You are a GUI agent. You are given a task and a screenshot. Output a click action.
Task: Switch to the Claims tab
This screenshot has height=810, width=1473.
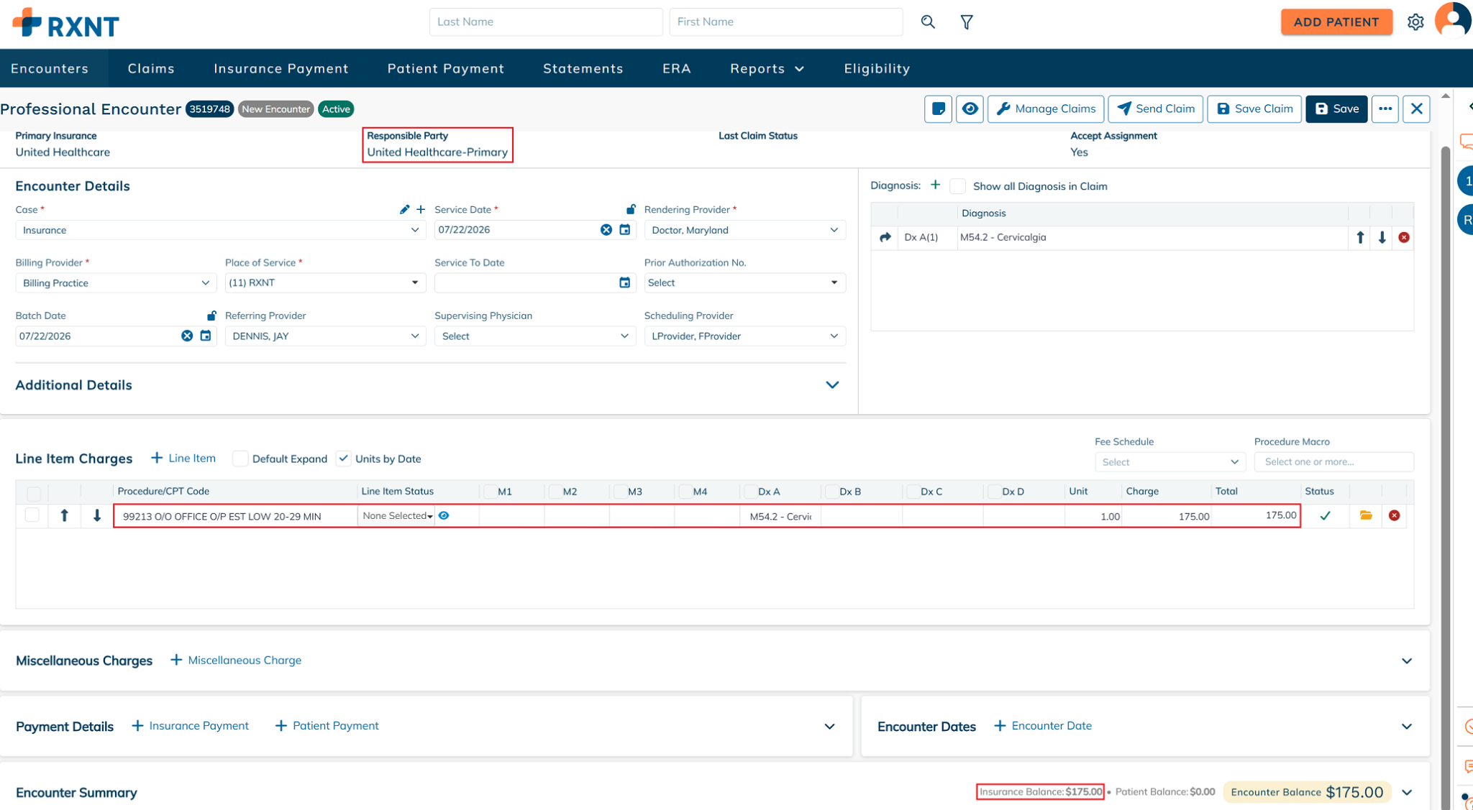(x=151, y=68)
